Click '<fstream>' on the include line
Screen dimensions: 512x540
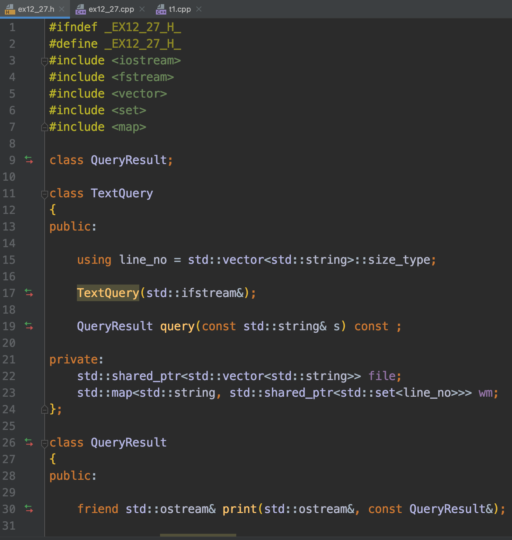pos(143,77)
